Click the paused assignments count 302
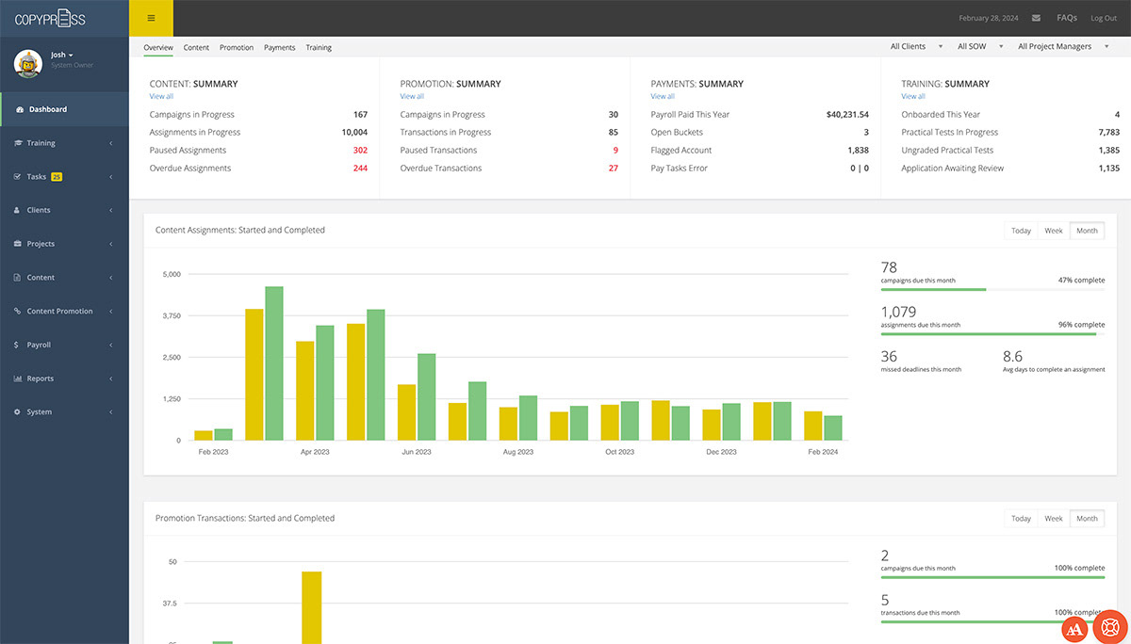This screenshot has width=1131, height=644. pos(360,151)
